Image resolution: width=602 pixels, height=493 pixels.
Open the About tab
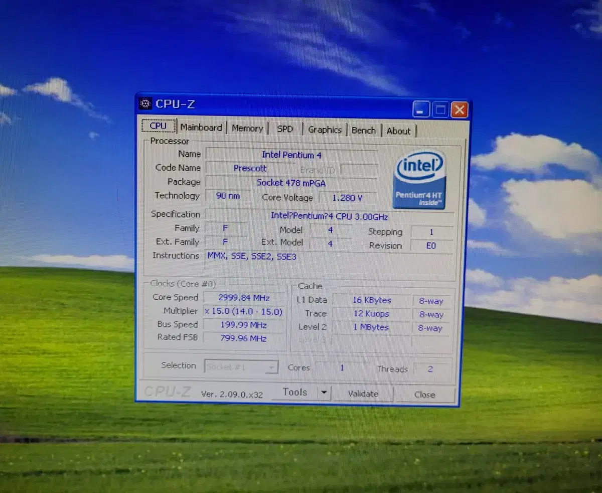pos(399,131)
